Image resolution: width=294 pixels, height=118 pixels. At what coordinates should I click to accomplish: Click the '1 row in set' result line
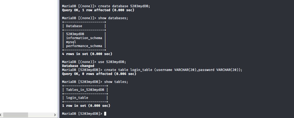tap(86, 106)
